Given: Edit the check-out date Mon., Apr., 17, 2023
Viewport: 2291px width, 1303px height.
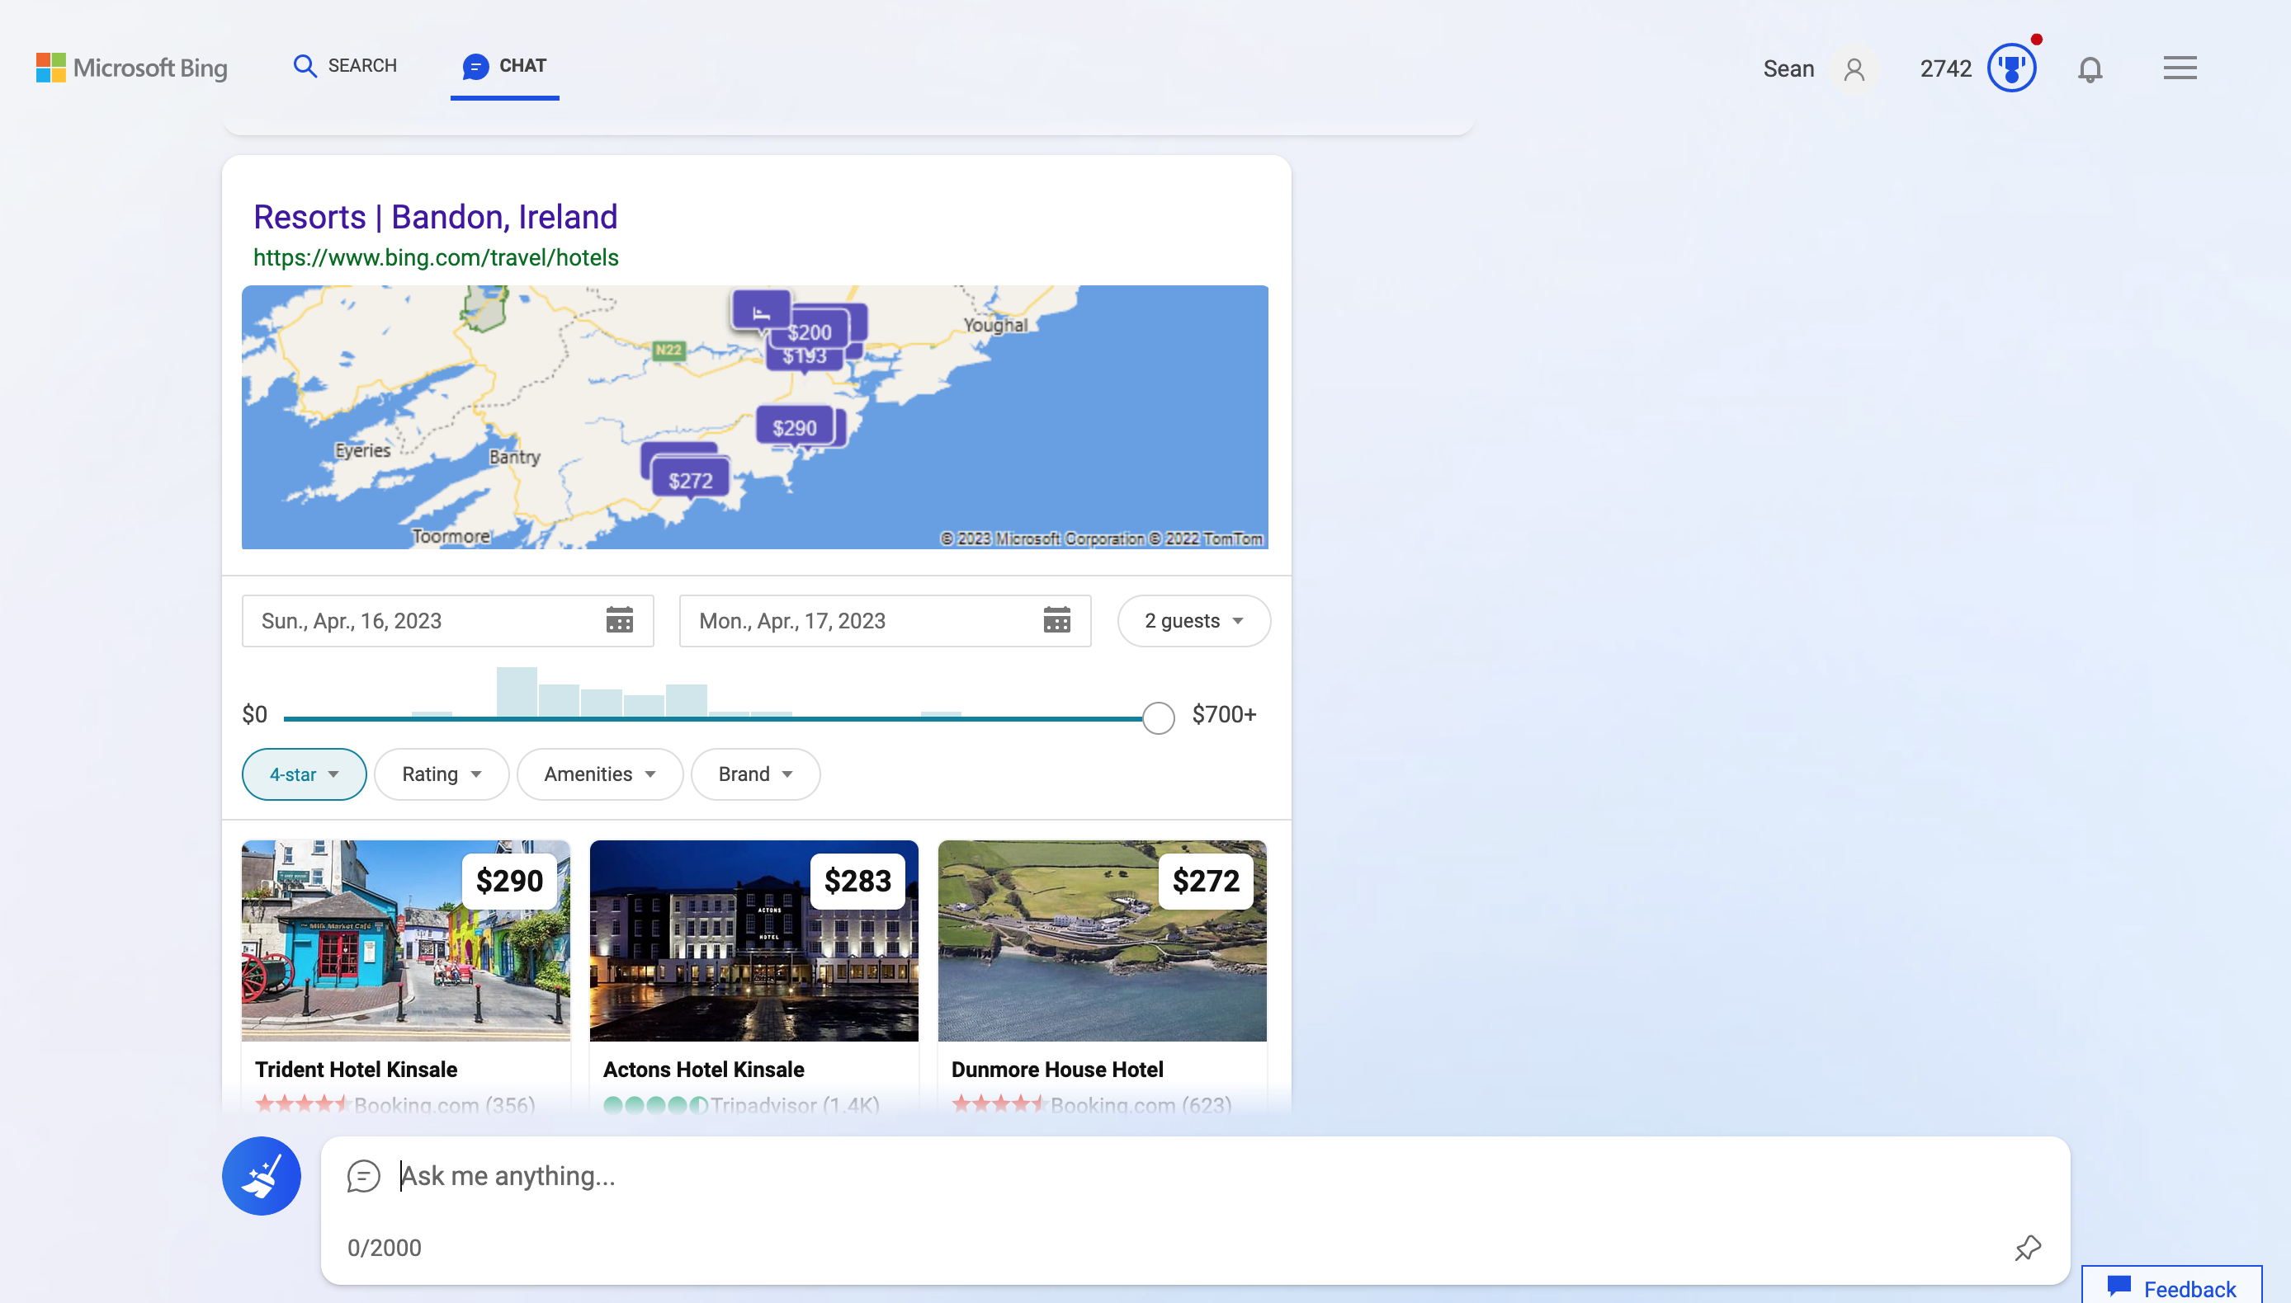Looking at the screenshot, I should coord(886,621).
